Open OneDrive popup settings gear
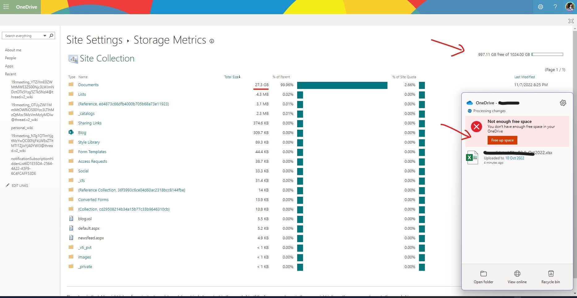This screenshot has width=577, height=298. tap(563, 103)
